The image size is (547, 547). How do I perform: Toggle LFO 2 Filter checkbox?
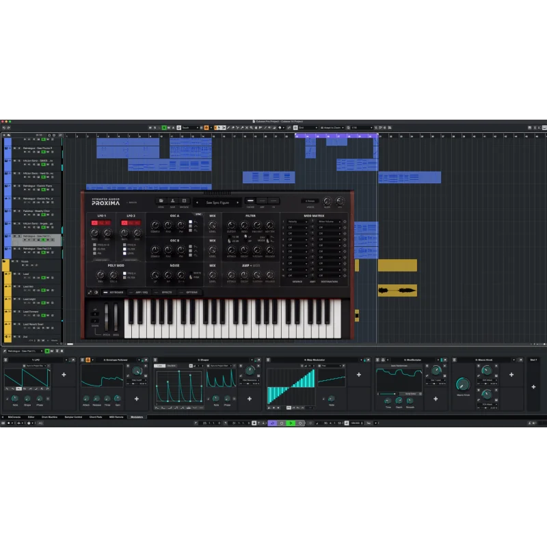124,249
